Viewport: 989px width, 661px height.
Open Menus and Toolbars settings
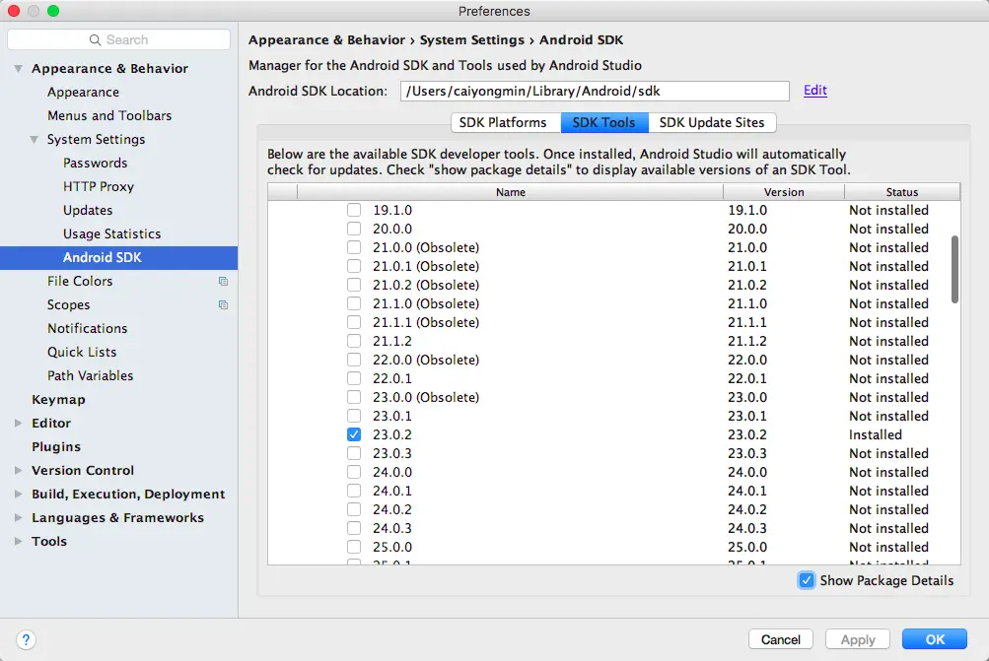pos(109,116)
